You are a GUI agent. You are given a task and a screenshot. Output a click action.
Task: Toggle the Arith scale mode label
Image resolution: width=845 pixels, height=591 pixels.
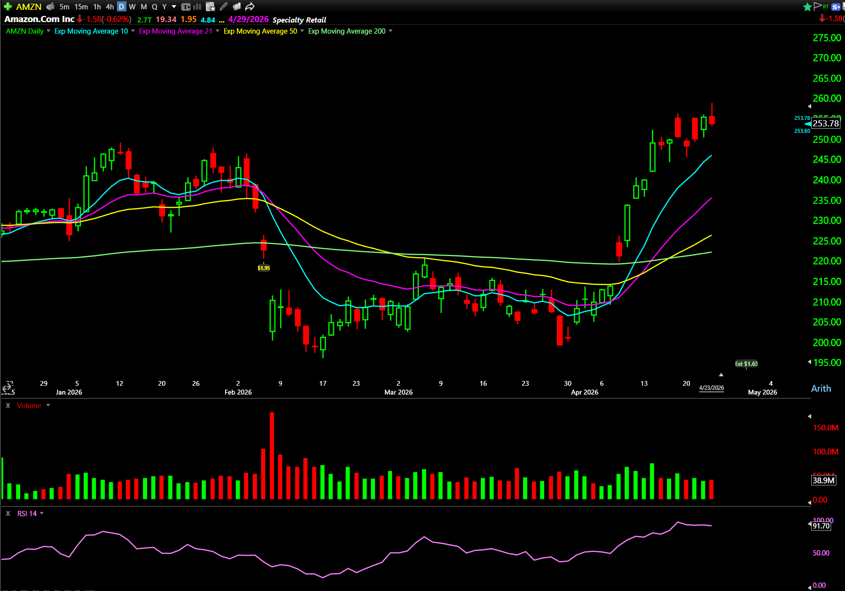click(x=821, y=389)
